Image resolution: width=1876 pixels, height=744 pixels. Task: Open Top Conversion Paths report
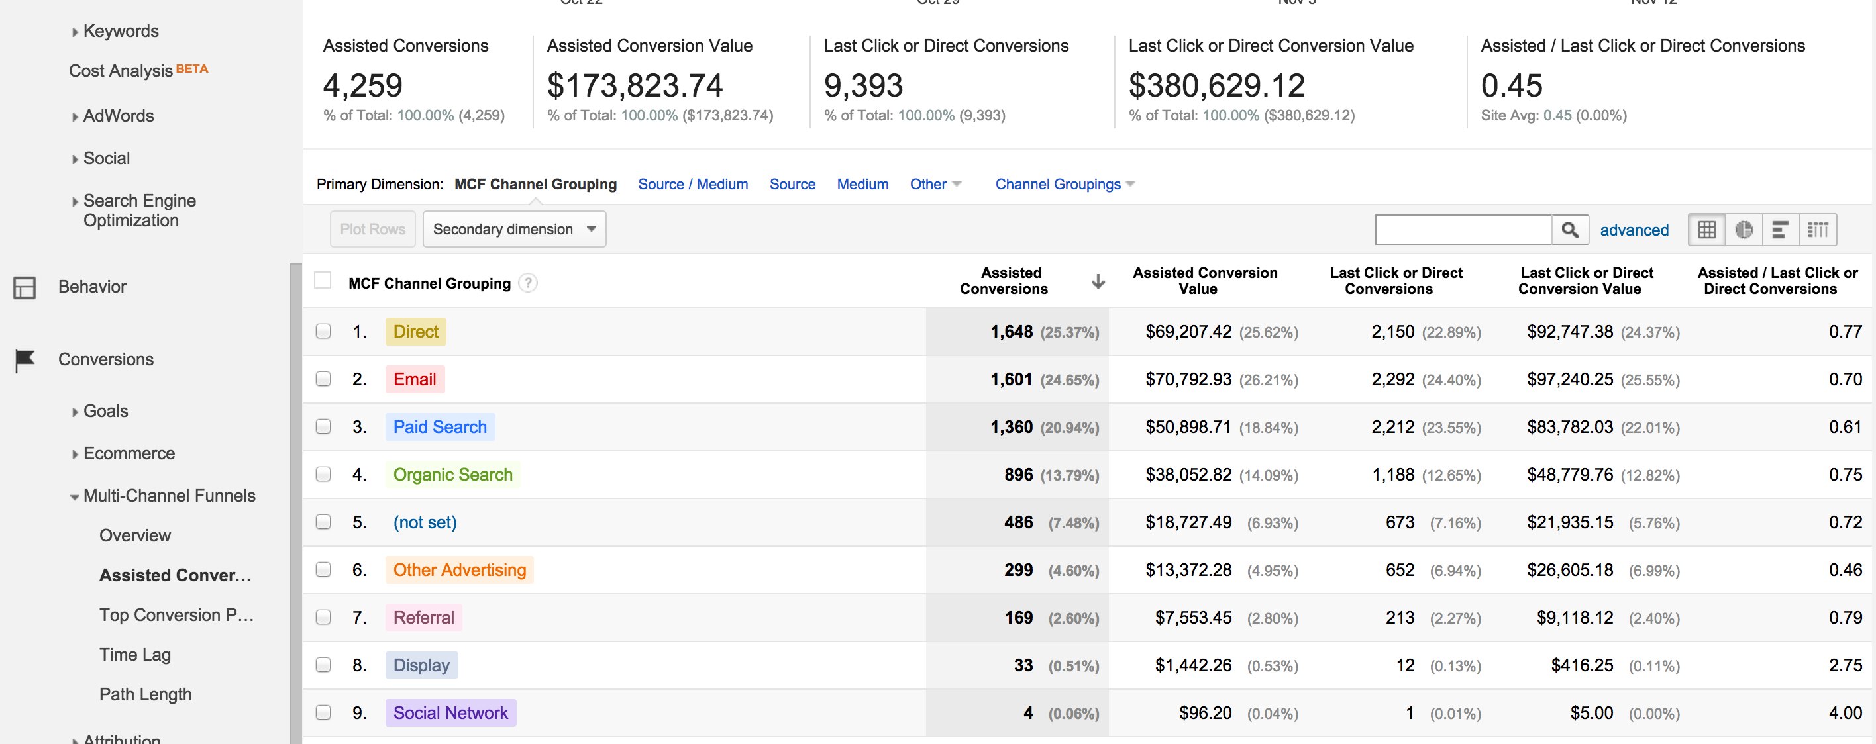click(x=176, y=615)
